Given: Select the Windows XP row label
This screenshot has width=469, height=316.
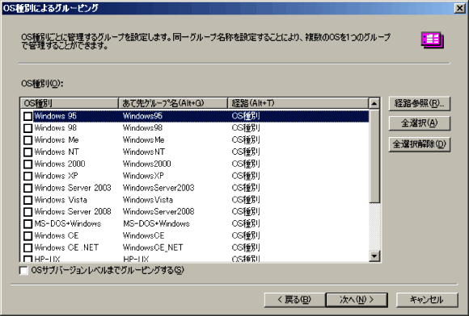Looking at the screenshot, I should [x=56, y=176].
